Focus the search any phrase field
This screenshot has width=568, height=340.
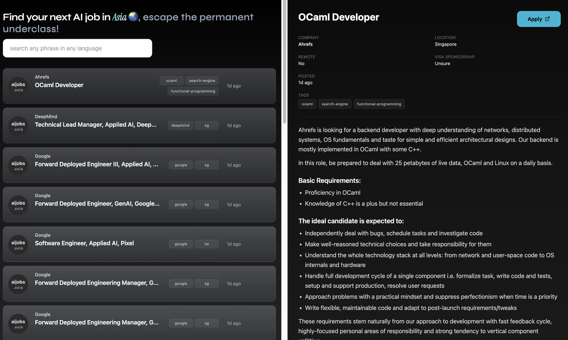[78, 48]
